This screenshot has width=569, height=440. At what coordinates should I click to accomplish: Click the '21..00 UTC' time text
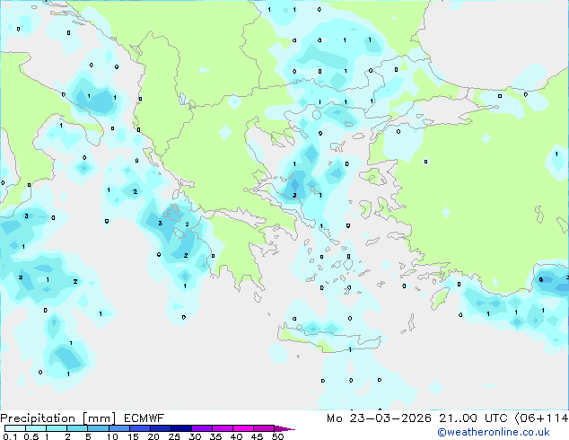pos(473,418)
